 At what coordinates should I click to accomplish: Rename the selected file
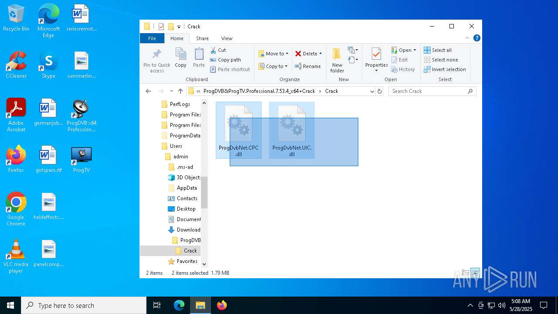point(308,66)
